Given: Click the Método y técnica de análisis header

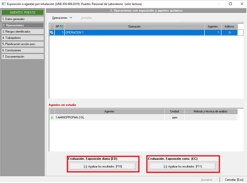Looking at the screenshot, I should [211, 111].
